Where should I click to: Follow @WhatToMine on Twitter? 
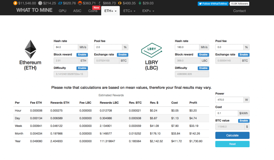point(213,4)
